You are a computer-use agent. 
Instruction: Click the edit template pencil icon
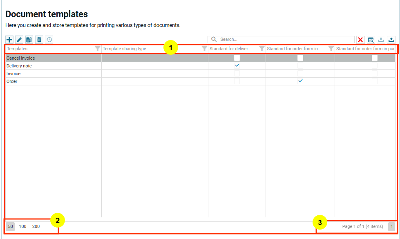click(19, 40)
